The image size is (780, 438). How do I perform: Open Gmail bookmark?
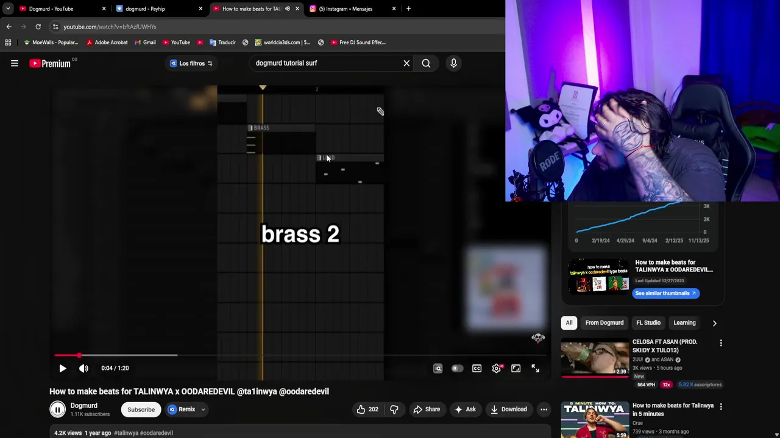[x=144, y=43]
